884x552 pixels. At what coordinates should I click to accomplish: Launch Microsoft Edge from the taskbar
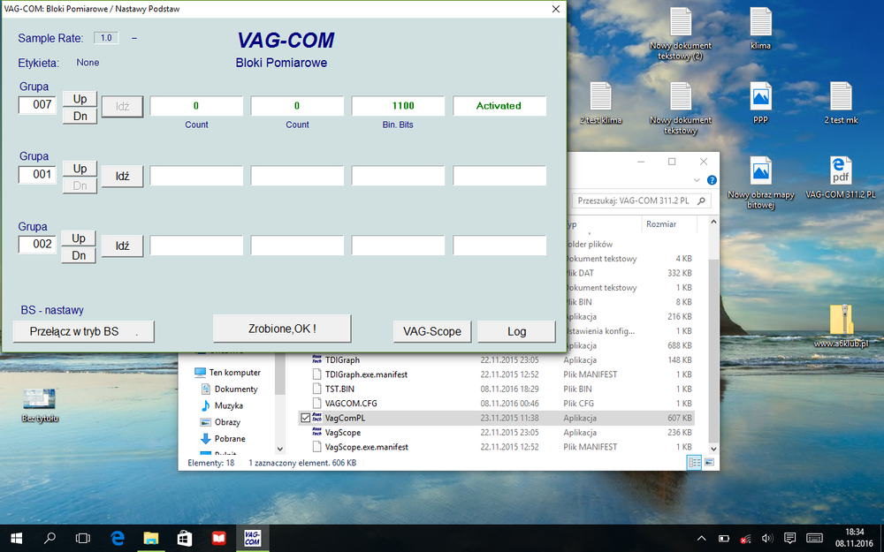point(118,538)
